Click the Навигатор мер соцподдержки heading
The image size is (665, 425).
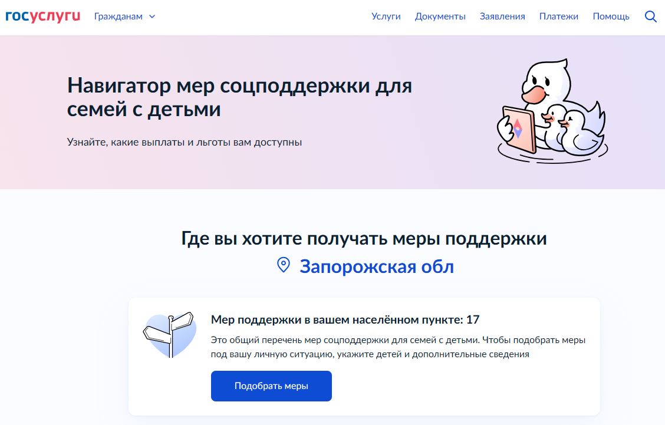click(x=239, y=97)
